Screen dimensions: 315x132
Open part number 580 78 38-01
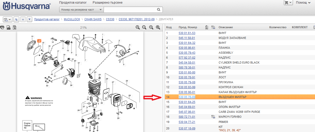pos(187,67)
